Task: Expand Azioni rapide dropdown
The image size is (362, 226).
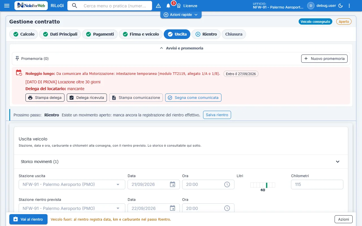Action: [181, 15]
